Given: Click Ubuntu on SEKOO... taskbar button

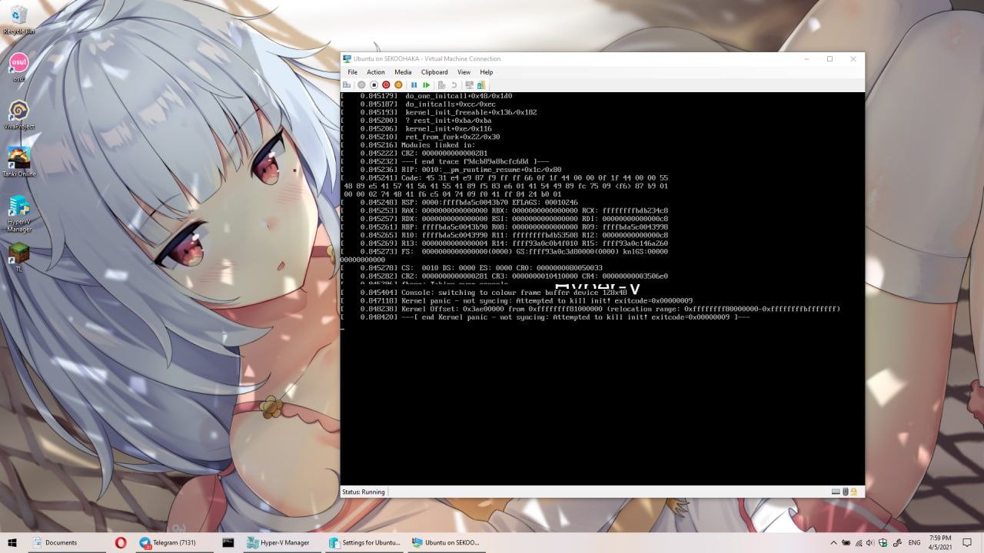Looking at the screenshot, I should click(x=446, y=542).
